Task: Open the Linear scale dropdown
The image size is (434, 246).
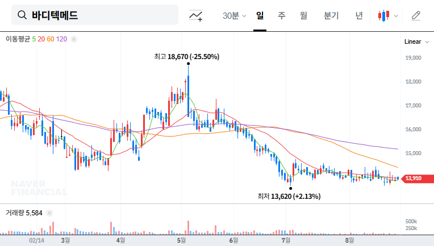Action: (416, 42)
